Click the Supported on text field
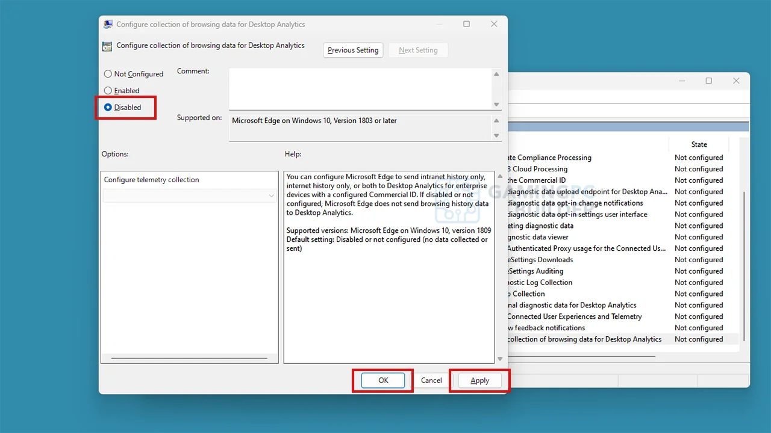771x433 pixels. tap(360, 128)
